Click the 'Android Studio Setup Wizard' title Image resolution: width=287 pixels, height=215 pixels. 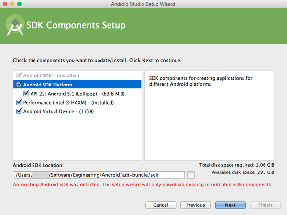pyautogui.click(x=143, y=4)
